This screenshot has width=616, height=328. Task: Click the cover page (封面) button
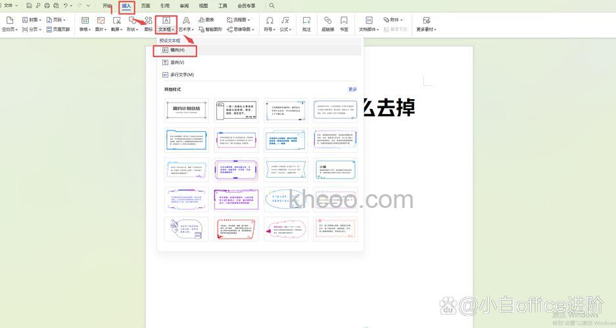(32, 20)
